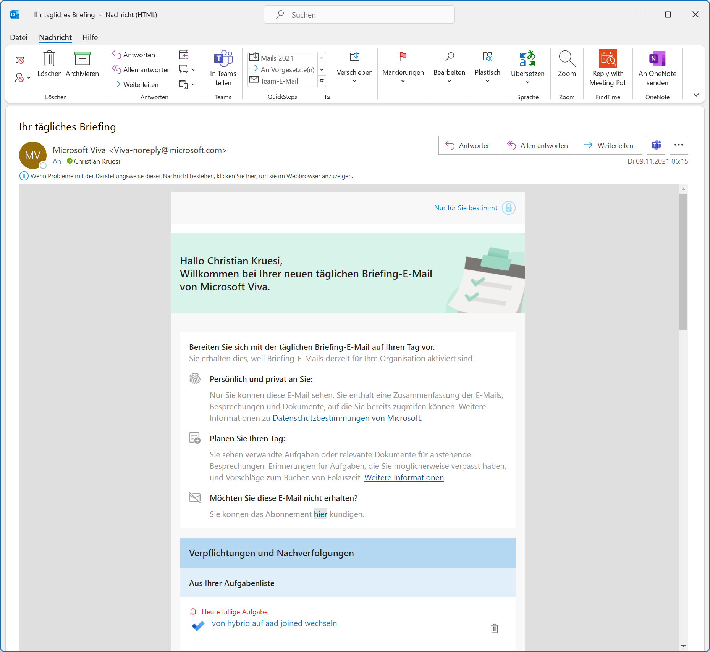Screen dimensions: 710x652
Task: Collapse the ribbon with the chevron arrow
Action: tap(696, 95)
